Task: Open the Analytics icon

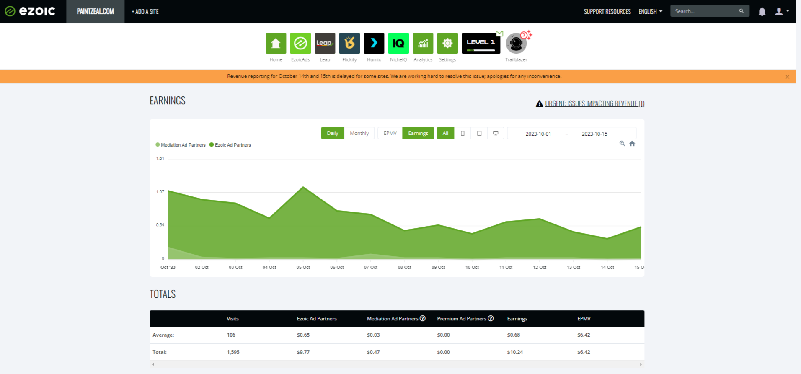Action: (x=423, y=43)
